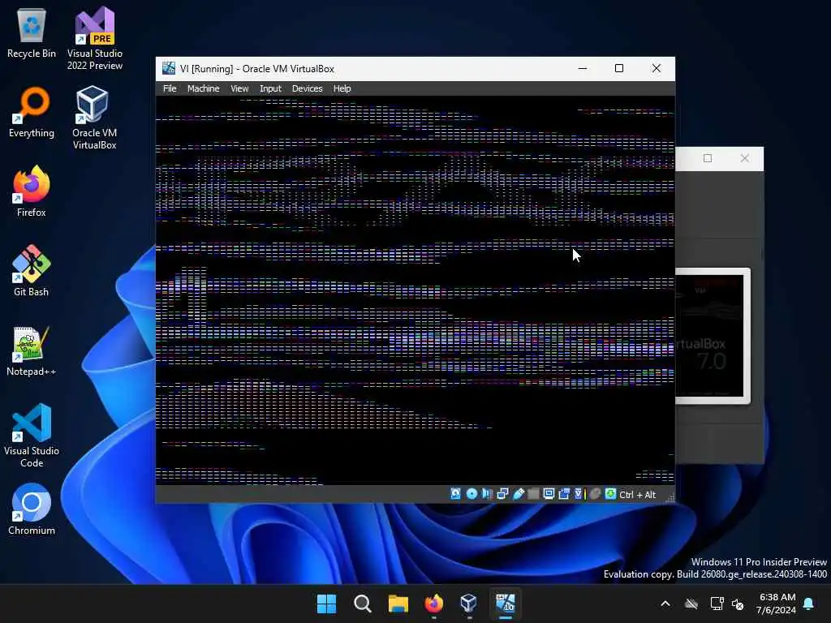Select the Everything desktop shortcut
The image size is (831, 623).
32,112
